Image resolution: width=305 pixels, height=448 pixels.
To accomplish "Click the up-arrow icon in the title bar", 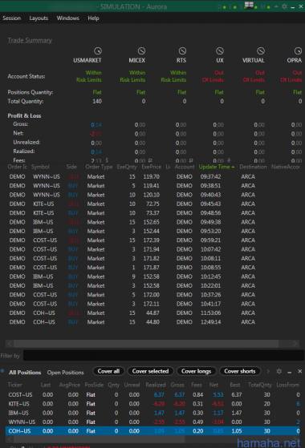I will pos(276,6).
